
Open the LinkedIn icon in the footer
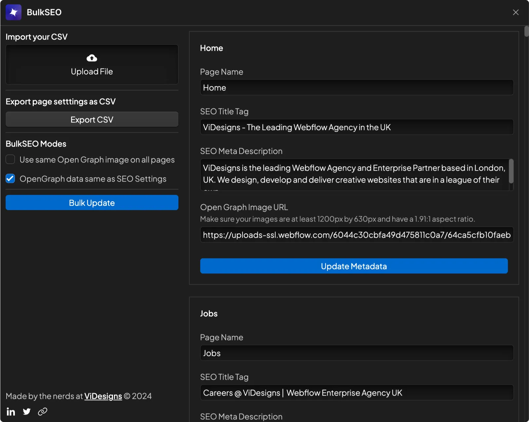coord(11,411)
